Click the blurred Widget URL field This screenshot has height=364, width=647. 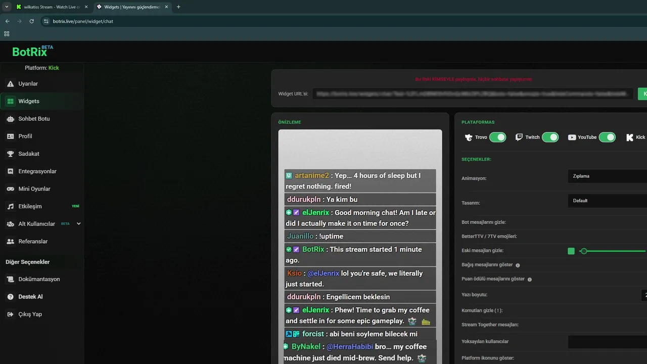473,94
